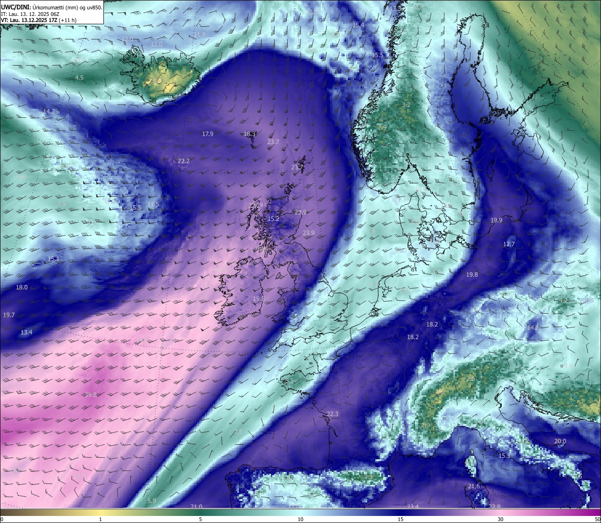The width and height of the screenshot is (601, 523).
Task: Click the 14.2 value label
Action: click(x=49, y=112)
